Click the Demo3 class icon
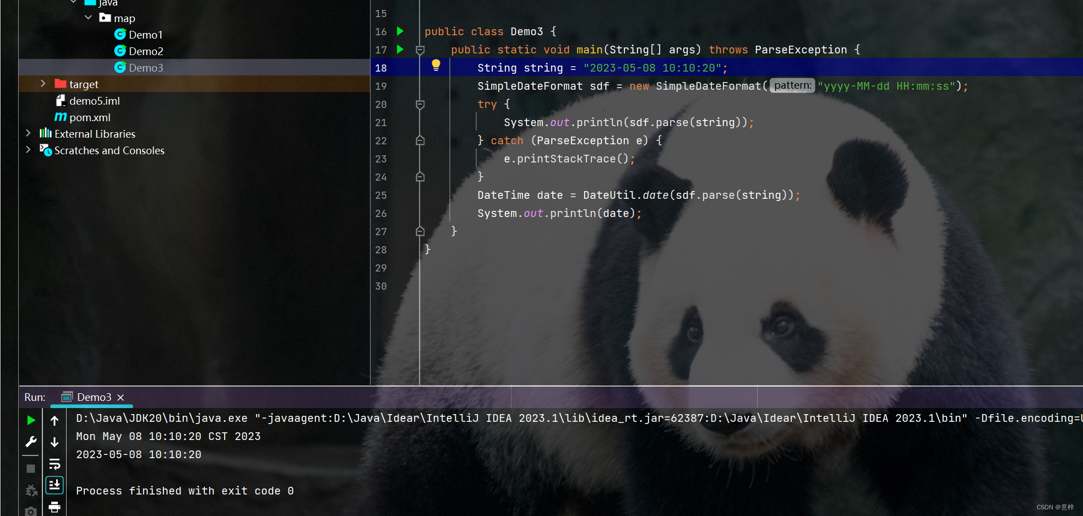 coord(120,67)
